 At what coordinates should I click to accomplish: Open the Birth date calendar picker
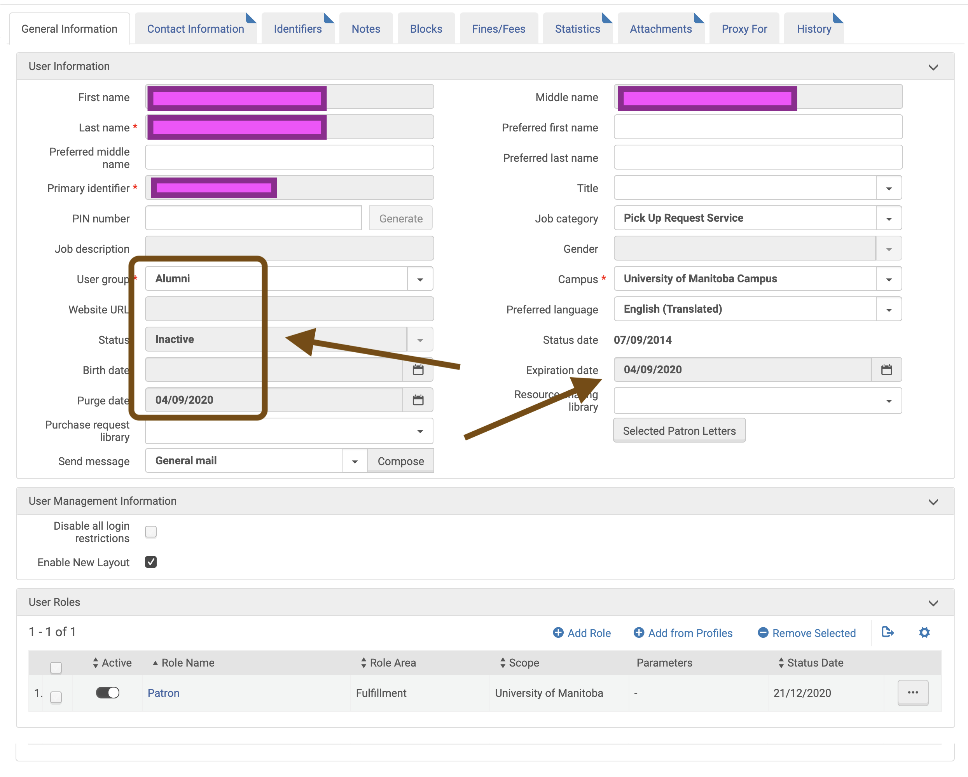click(x=418, y=369)
